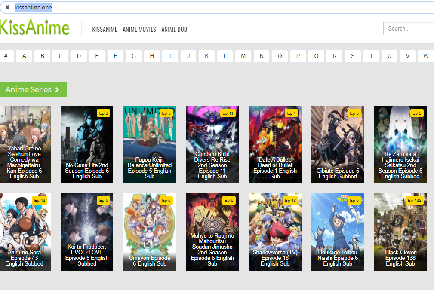Open Fugou Keiji Balance:Unlimited Episode 5 thumbnail

[x=150, y=145]
